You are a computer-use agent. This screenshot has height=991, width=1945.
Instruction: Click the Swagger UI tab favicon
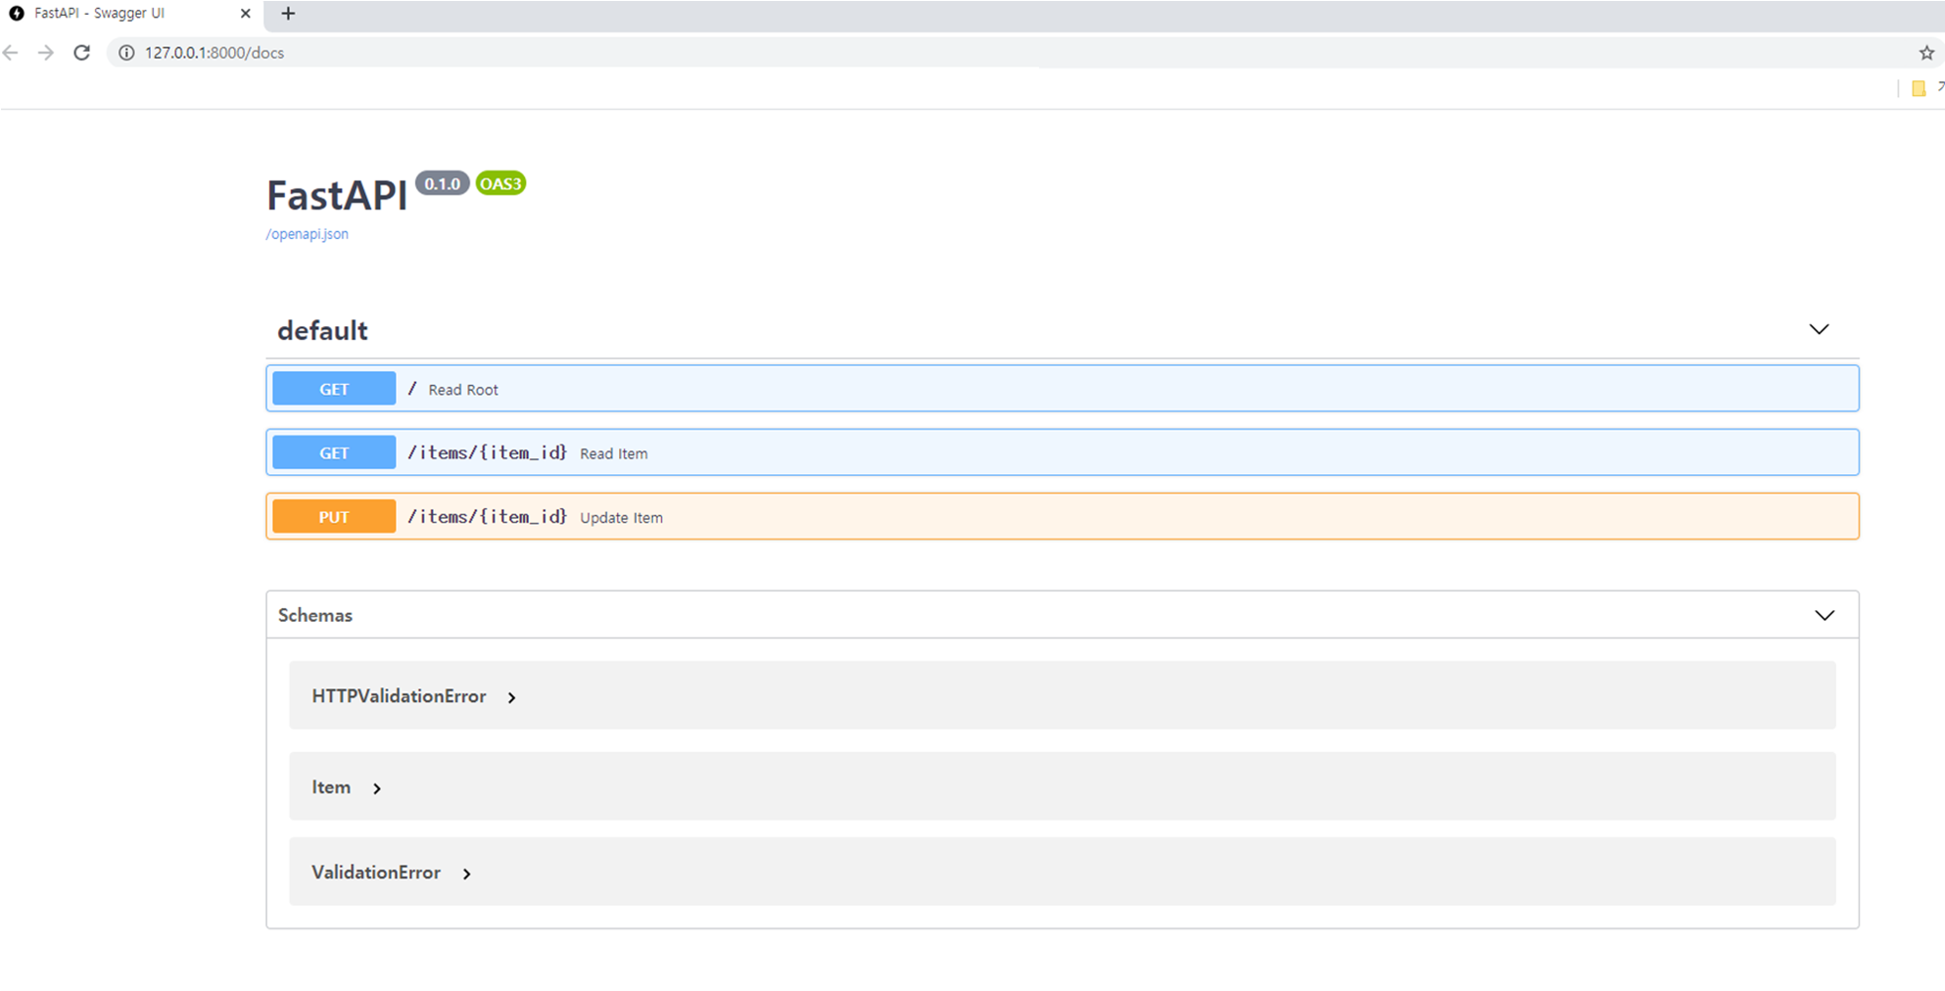point(17,14)
